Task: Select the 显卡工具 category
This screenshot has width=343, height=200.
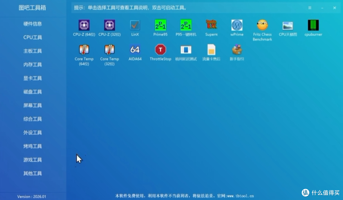Action: [x=33, y=78]
